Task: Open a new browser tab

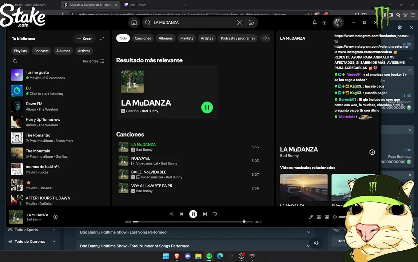Action: click(186, 5)
